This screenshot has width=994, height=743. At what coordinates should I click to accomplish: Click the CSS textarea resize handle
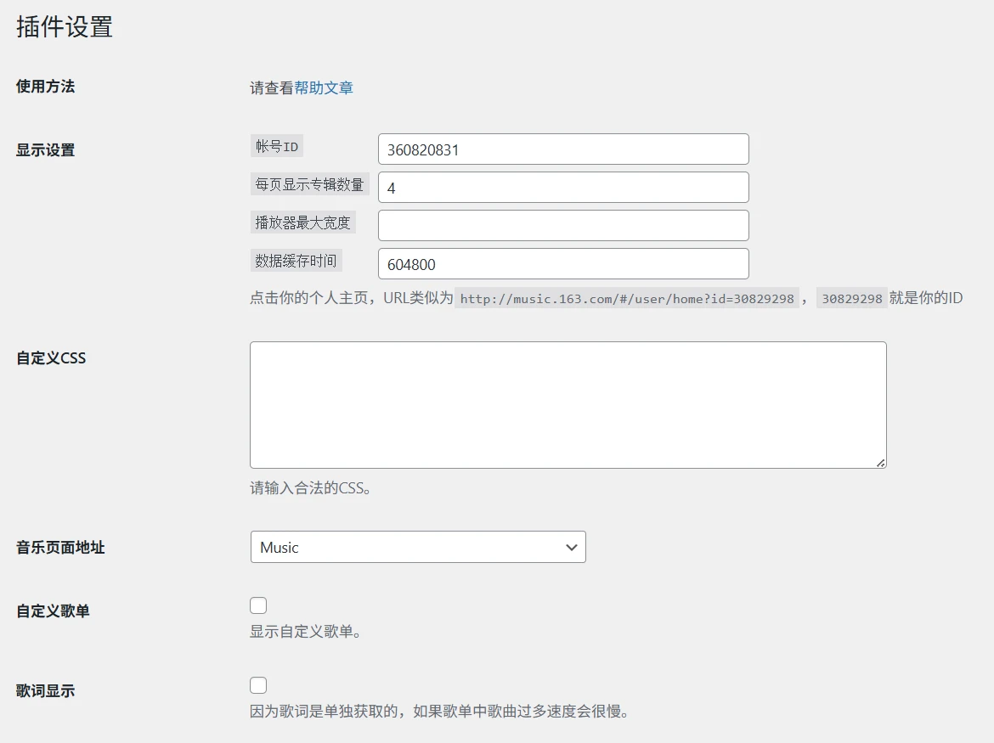click(880, 462)
